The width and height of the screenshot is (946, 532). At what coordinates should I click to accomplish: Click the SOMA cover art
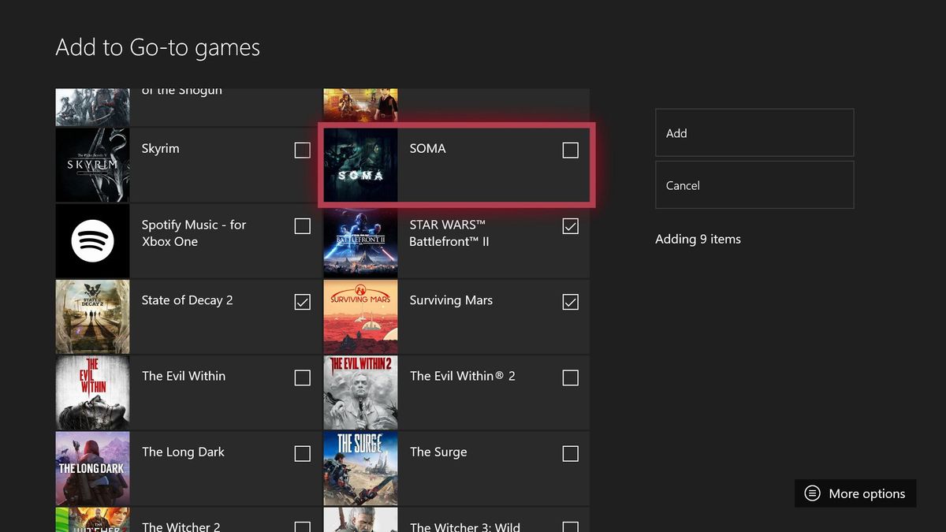coord(360,164)
